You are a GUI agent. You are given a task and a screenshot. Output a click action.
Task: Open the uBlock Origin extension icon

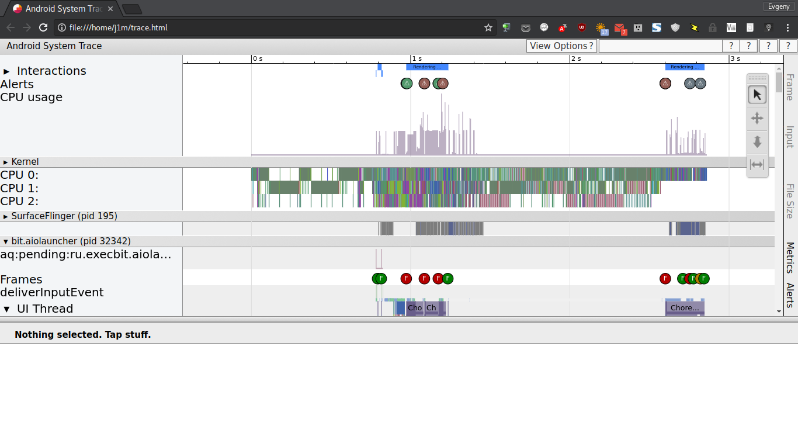click(582, 27)
